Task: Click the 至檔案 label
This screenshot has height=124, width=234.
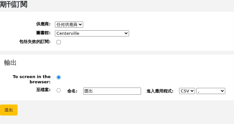Action: coord(43,90)
